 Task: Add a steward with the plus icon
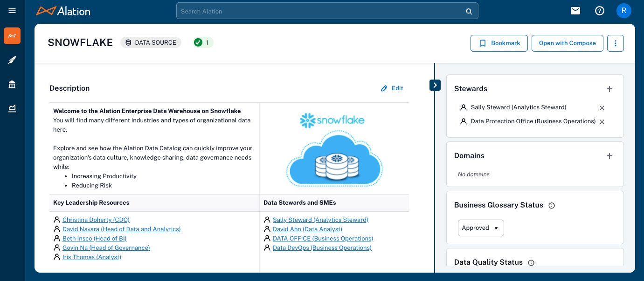[609, 89]
